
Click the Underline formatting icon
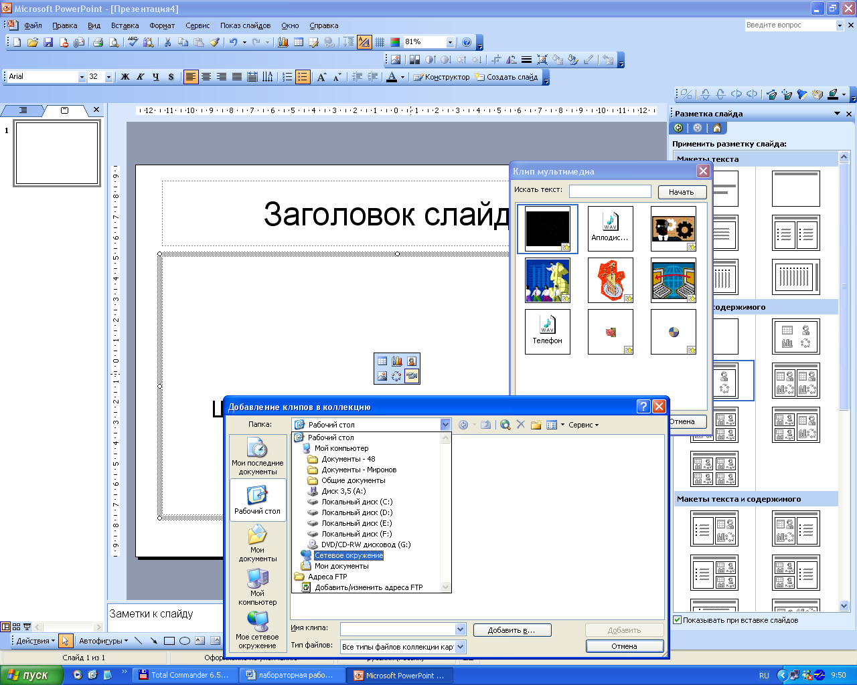click(156, 77)
